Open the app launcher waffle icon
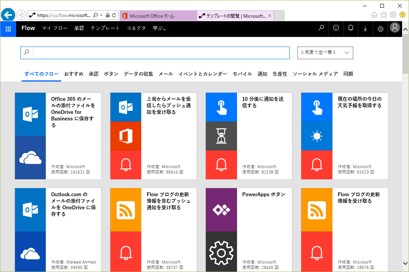The height and width of the screenshot is (272, 409). [x=8, y=29]
